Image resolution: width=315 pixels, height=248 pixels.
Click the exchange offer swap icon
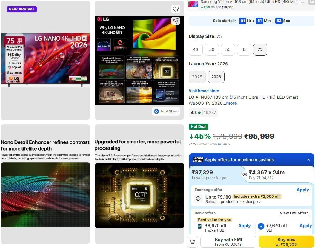(x=198, y=199)
